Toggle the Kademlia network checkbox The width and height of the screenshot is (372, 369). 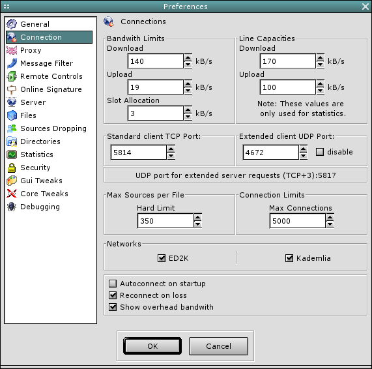coord(289,258)
